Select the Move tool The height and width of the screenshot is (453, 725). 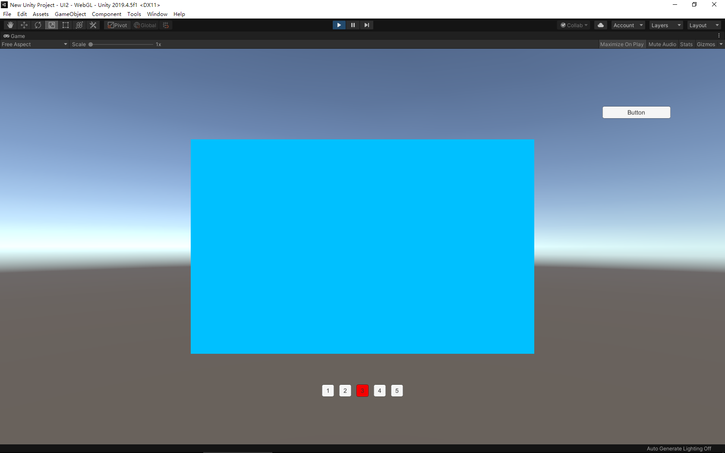tap(24, 25)
